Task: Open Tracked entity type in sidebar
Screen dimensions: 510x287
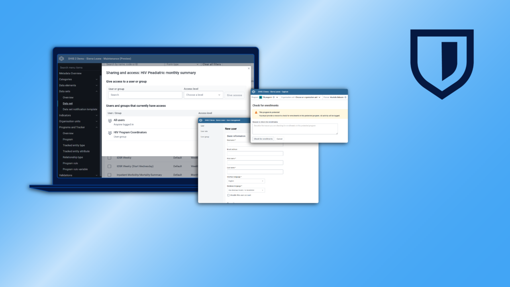Action: pyautogui.click(x=74, y=145)
